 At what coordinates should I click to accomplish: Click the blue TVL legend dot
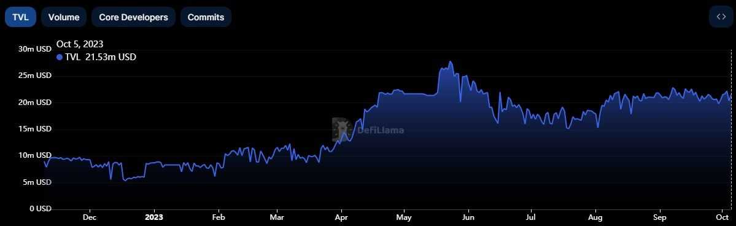click(x=59, y=57)
